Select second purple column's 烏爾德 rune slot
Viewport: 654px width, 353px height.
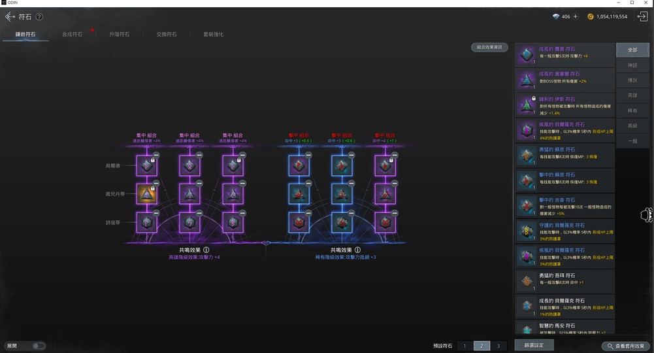click(189, 165)
